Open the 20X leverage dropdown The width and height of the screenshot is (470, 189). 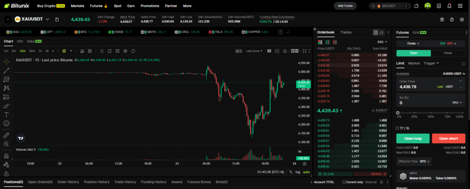click(x=448, y=43)
